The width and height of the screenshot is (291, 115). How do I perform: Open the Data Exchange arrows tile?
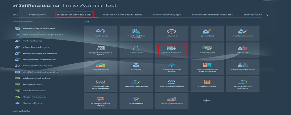point(100,101)
